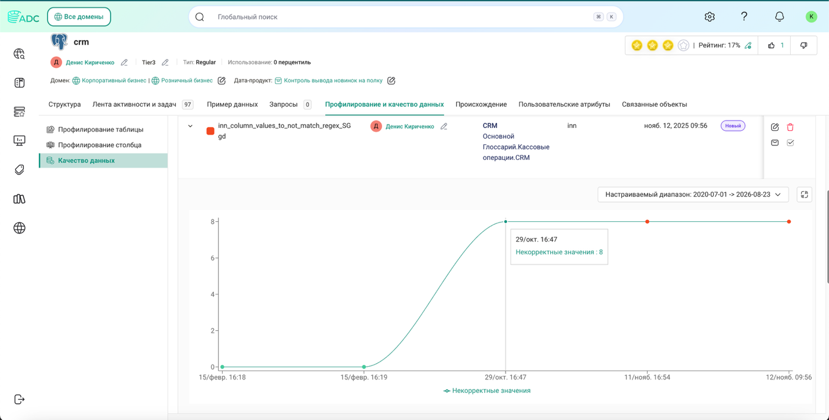Click chart point at 15/февр. 16:19
The image size is (829, 420).
click(364, 367)
